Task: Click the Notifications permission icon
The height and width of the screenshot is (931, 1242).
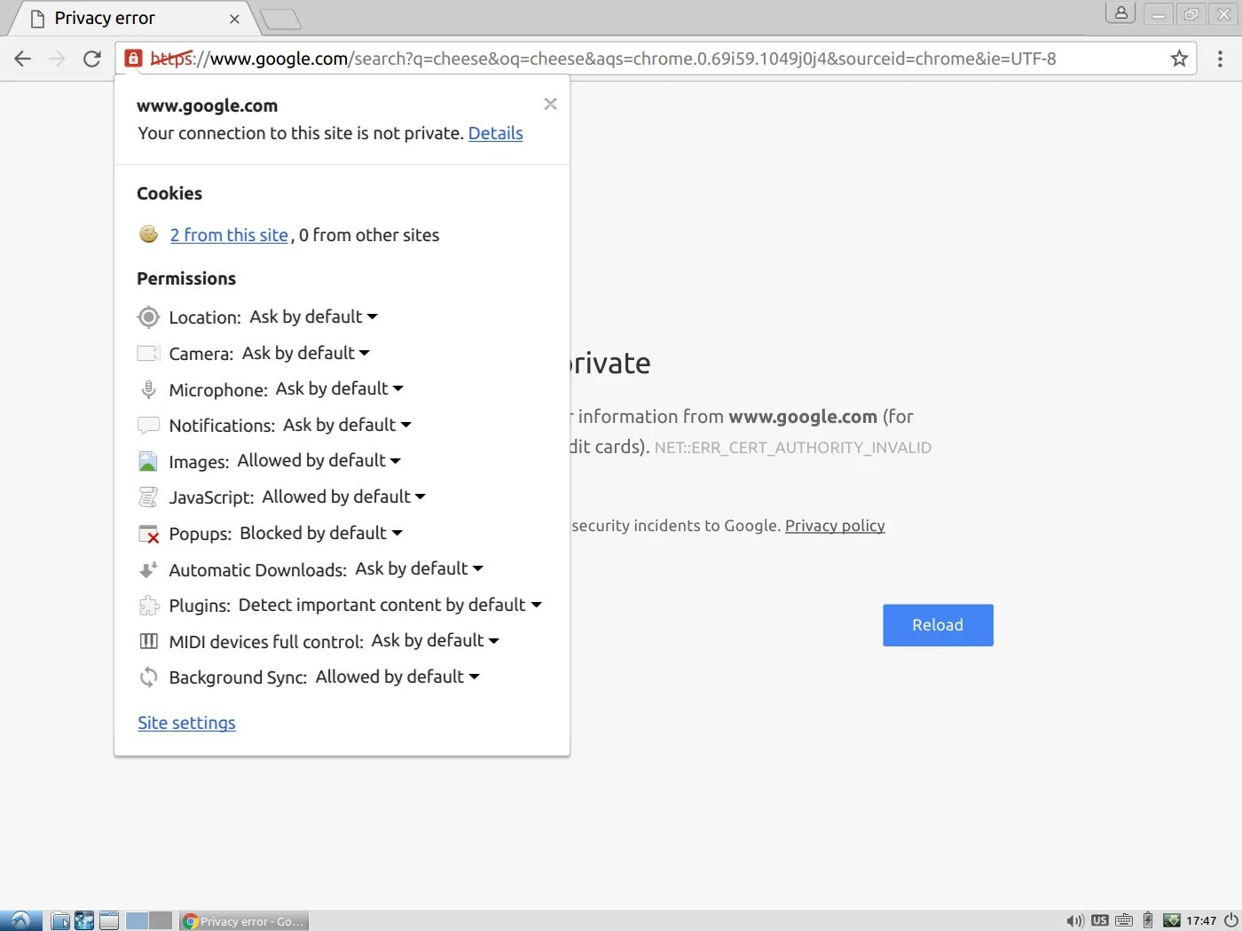Action: 148,425
